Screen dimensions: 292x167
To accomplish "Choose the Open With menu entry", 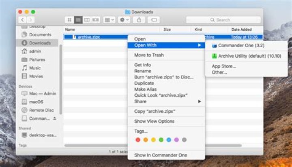I will tap(166, 45).
